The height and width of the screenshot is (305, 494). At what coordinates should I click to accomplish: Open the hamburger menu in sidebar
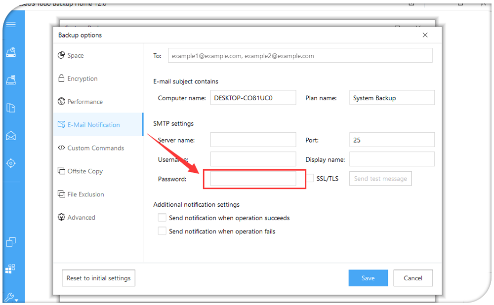coord(11,25)
